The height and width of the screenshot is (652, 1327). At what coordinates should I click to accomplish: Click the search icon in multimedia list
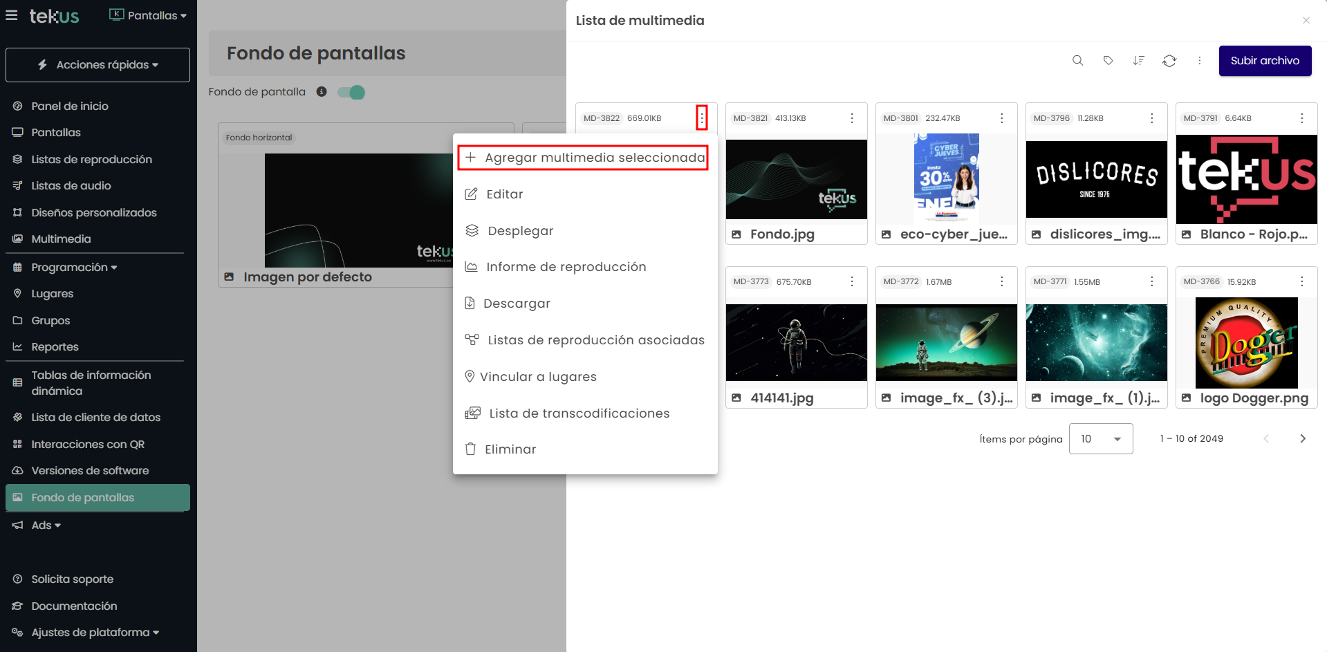point(1077,61)
